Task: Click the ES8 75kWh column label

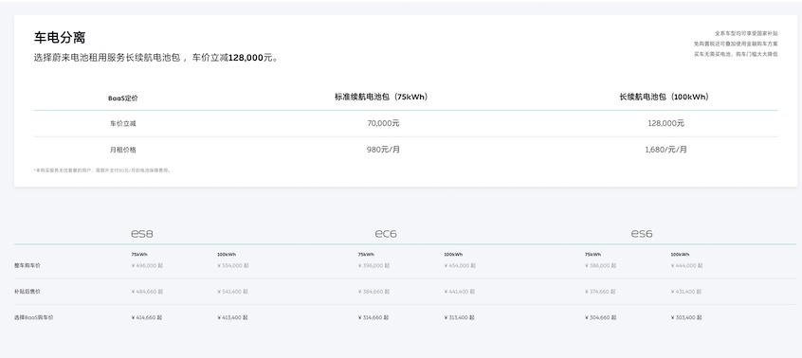Action: coord(139,255)
